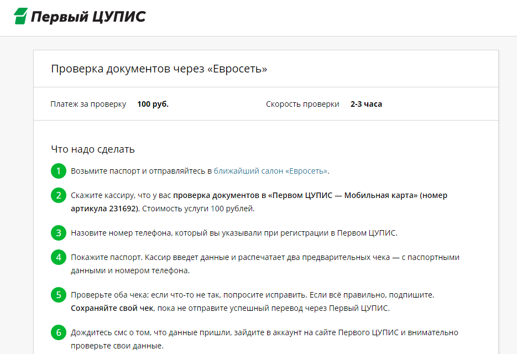Click the green step 3 circle

coord(59,233)
